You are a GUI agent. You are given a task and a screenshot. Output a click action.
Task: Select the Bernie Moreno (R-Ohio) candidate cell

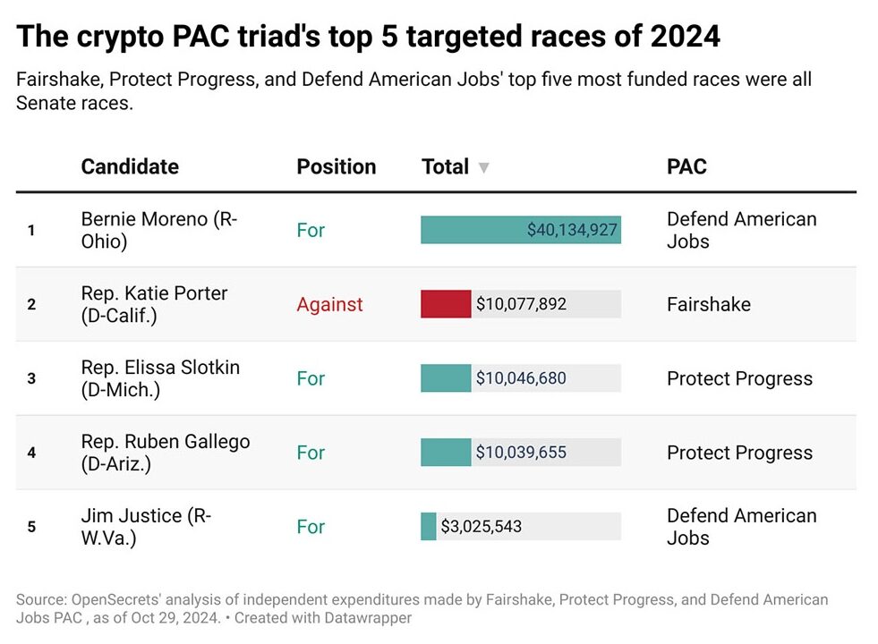click(159, 230)
